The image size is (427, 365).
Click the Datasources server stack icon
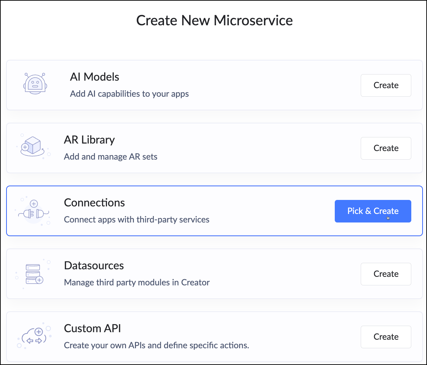point(34,274)
